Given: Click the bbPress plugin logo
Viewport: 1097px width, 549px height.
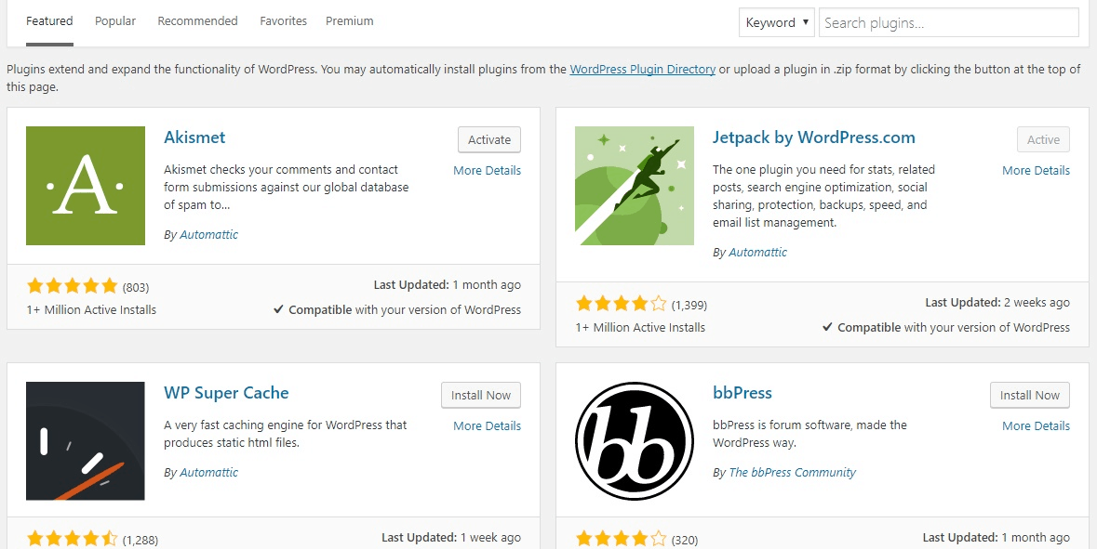Looking at the screenshot, I should click(635, 441).
